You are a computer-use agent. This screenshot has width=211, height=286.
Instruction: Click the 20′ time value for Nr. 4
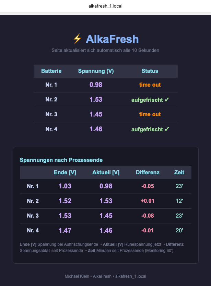point(179,230)
